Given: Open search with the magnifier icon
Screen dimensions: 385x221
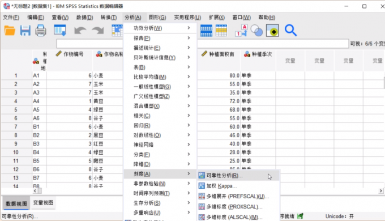Looking at the screenshot, I should pyautogui.click(x=290, y=31).
